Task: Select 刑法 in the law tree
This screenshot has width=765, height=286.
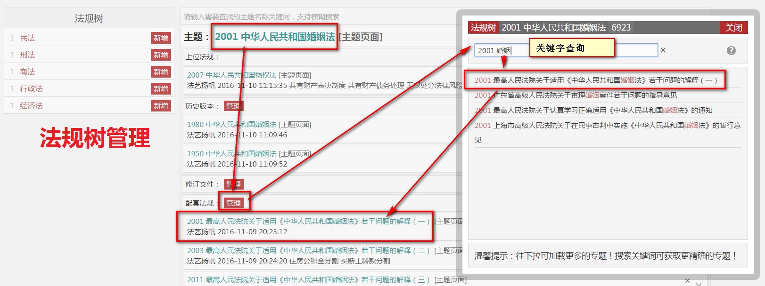Action: pos(27,55)
